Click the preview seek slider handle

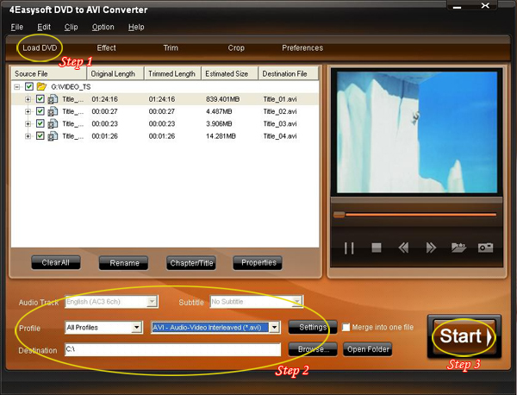pos(339,215)
